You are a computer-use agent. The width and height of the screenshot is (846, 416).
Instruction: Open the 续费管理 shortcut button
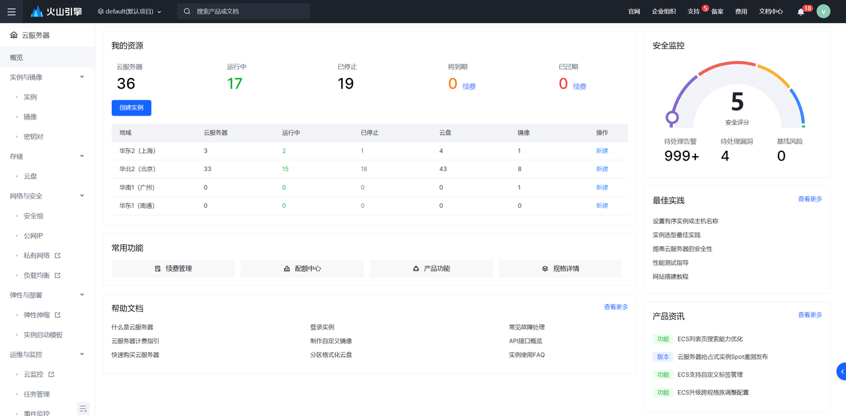point(173,269)
